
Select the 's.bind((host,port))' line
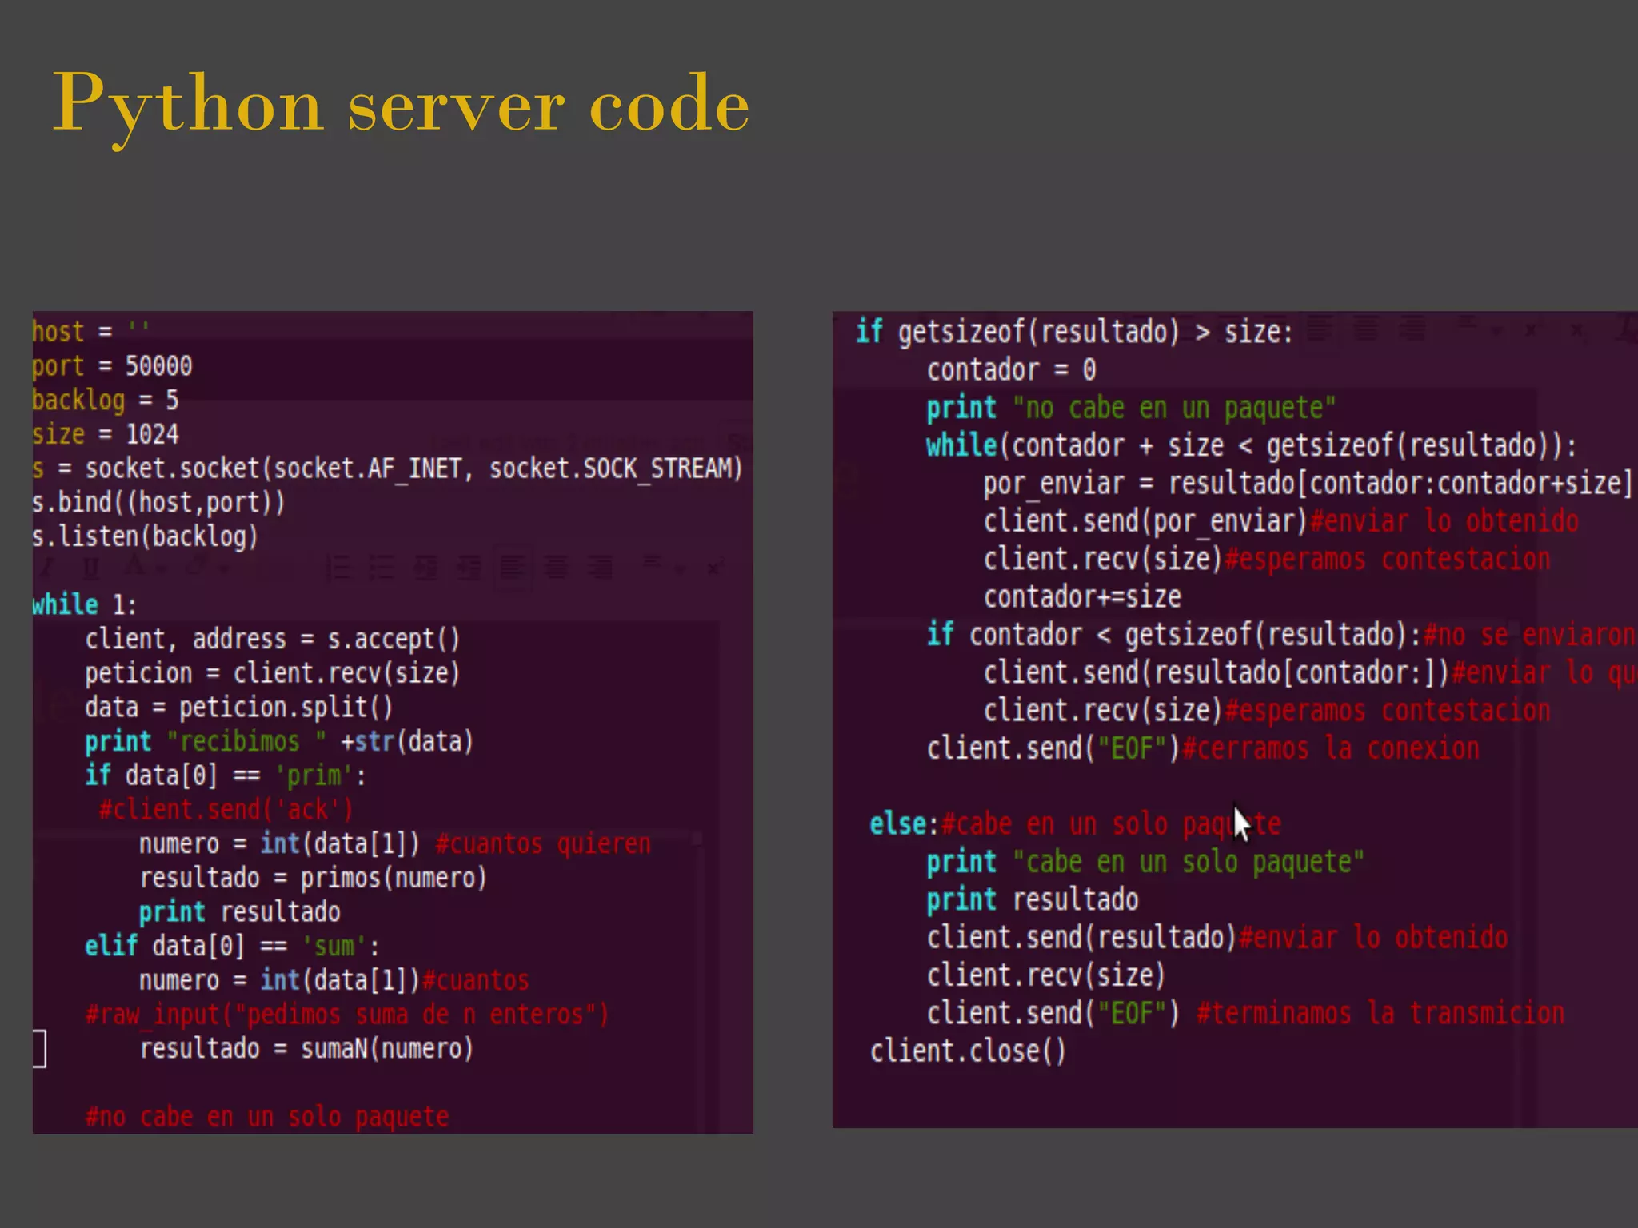click(158, 502)
